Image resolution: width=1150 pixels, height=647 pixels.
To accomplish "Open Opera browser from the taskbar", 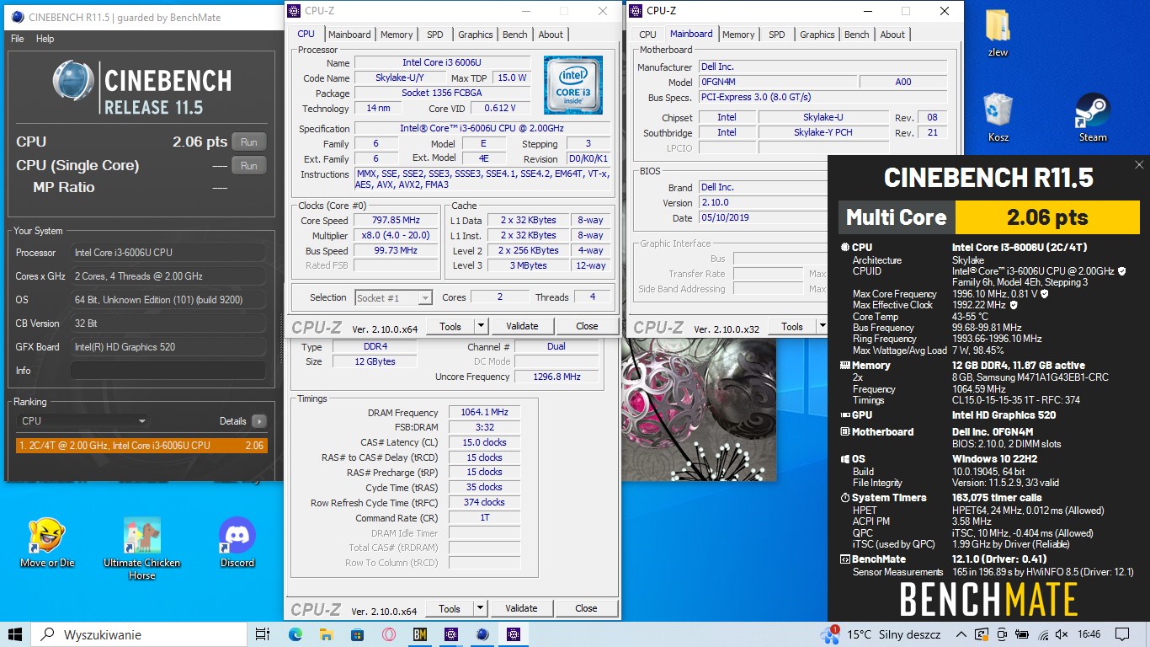I will click(389, 634).
